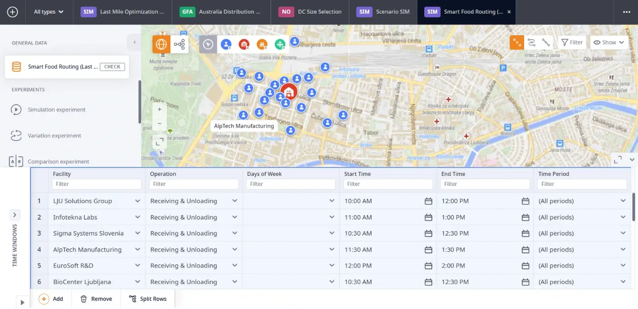The height and width of the screenshot is (309, 638).
Task: Switch to the globe map view
Action: pos(161,44)
